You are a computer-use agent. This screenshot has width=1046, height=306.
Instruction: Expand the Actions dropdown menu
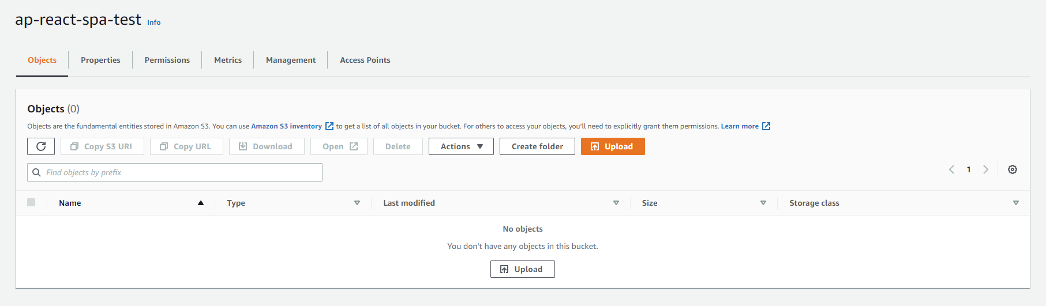tap(461, 146)
